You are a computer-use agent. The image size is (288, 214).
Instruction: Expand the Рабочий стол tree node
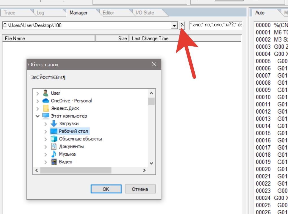coord(46,131)
